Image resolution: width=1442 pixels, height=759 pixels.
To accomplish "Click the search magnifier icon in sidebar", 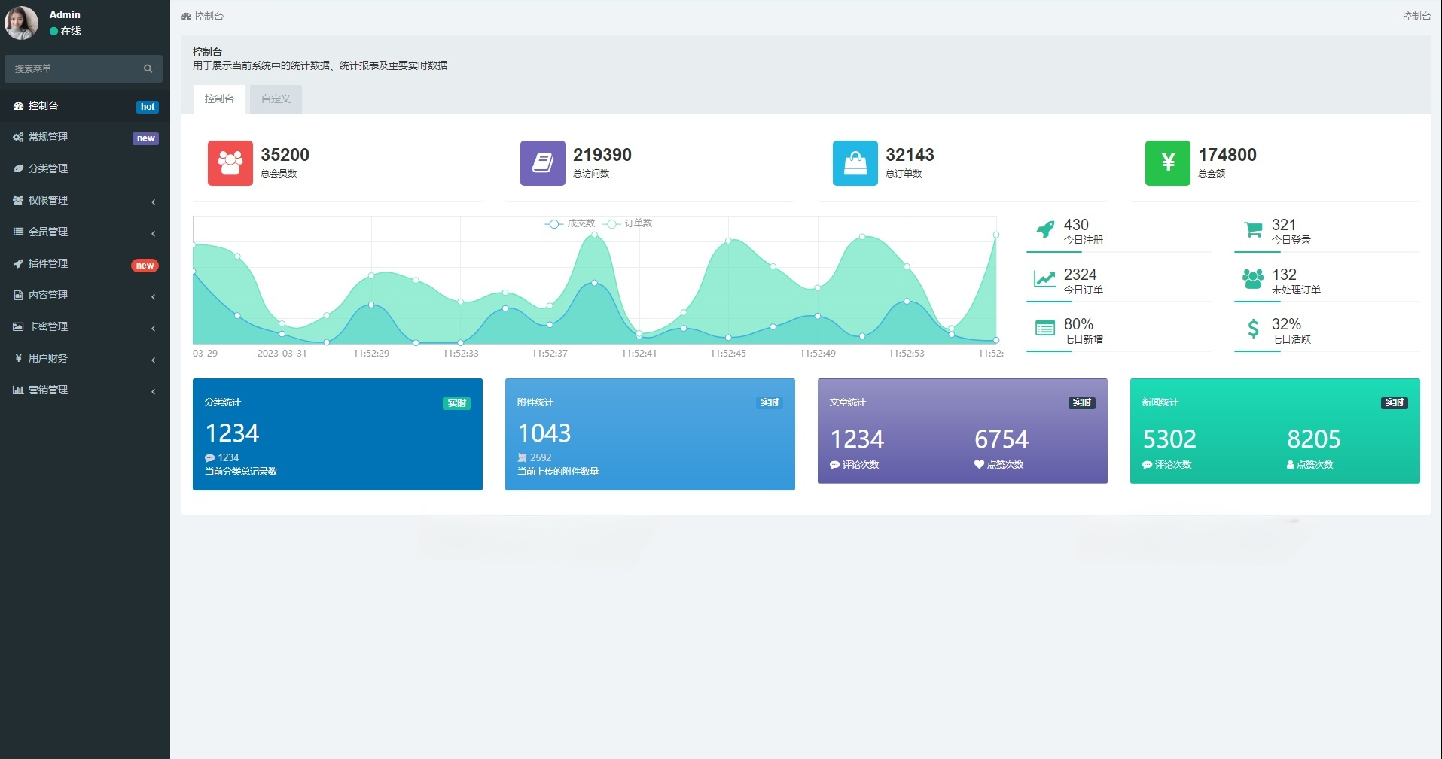I will click(148, 69).
